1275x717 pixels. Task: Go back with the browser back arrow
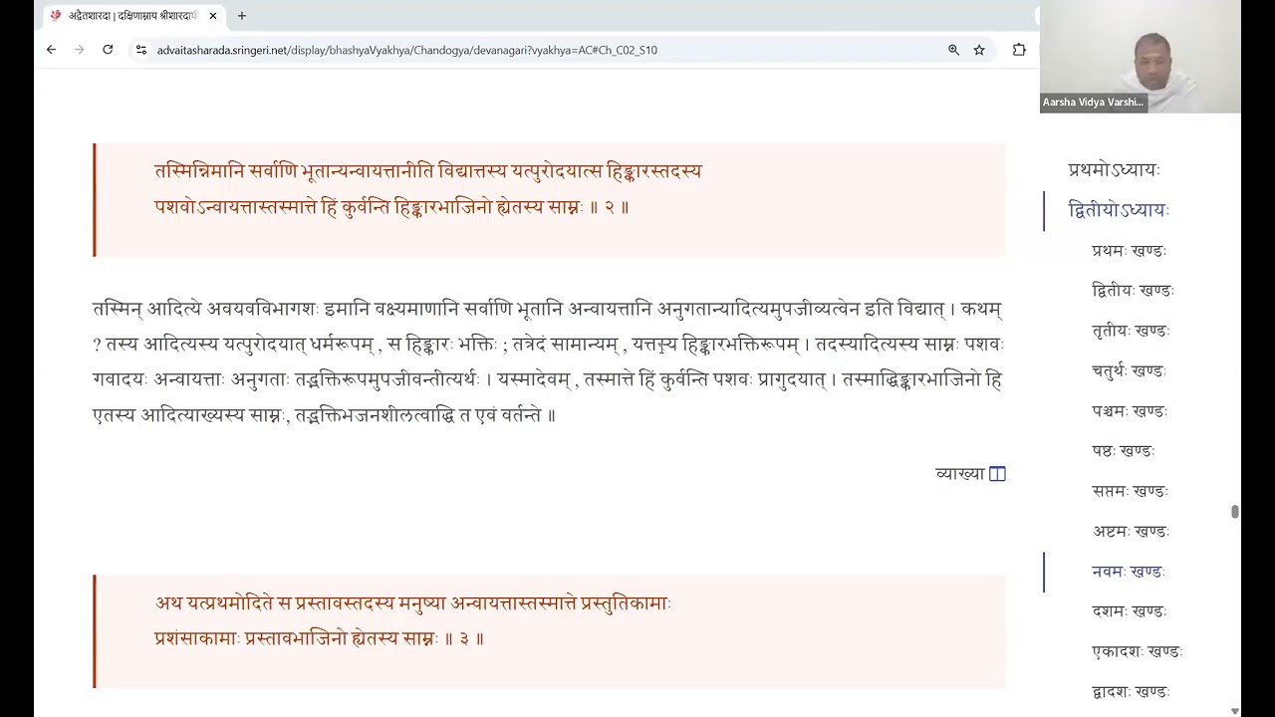pyautogui.click(x=51, y=50)
